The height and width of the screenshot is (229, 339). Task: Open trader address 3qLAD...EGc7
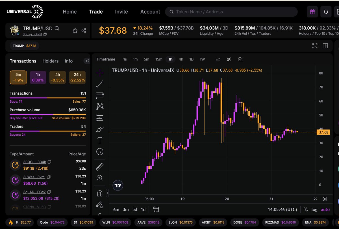34,192
